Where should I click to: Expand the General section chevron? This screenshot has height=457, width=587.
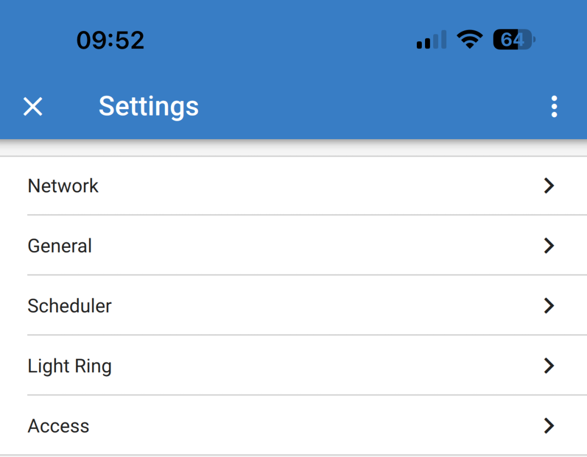[x=549, y=246]
